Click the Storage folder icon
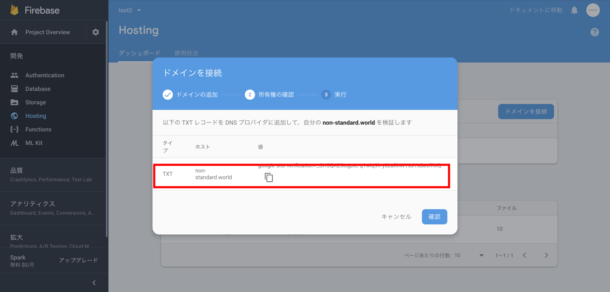 pos(14,102)
